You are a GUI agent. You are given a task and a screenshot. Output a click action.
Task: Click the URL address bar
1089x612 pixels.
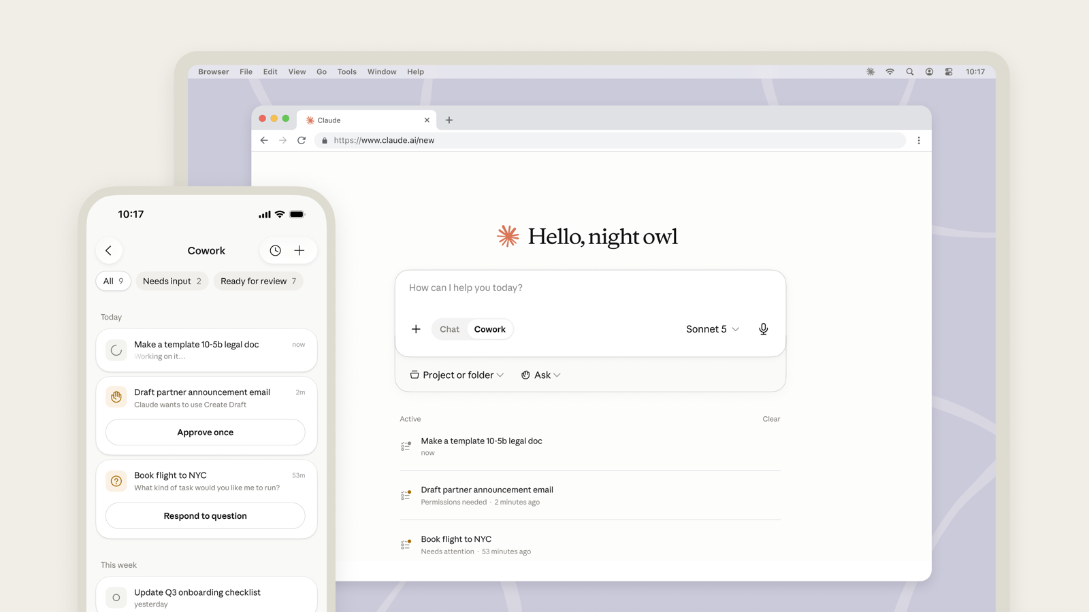tap(611, 141)
